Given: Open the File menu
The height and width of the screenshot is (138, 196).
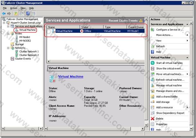Looking at the screenshot, I should pyautogui.click(x=4, y=8).
